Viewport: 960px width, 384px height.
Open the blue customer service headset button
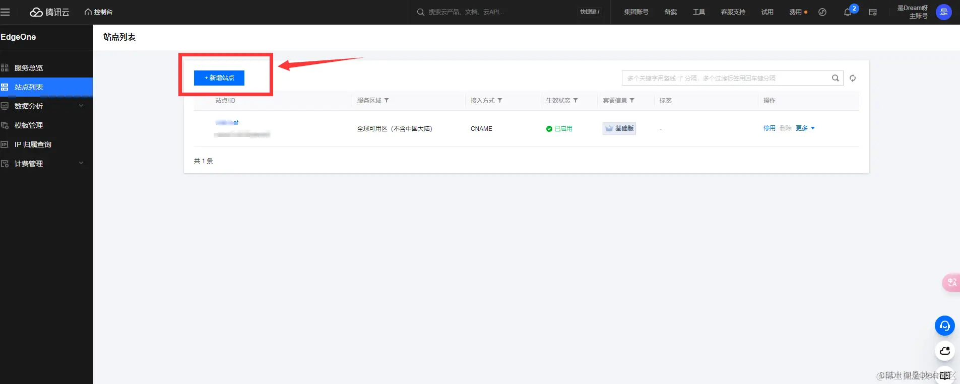pos(944,326)
